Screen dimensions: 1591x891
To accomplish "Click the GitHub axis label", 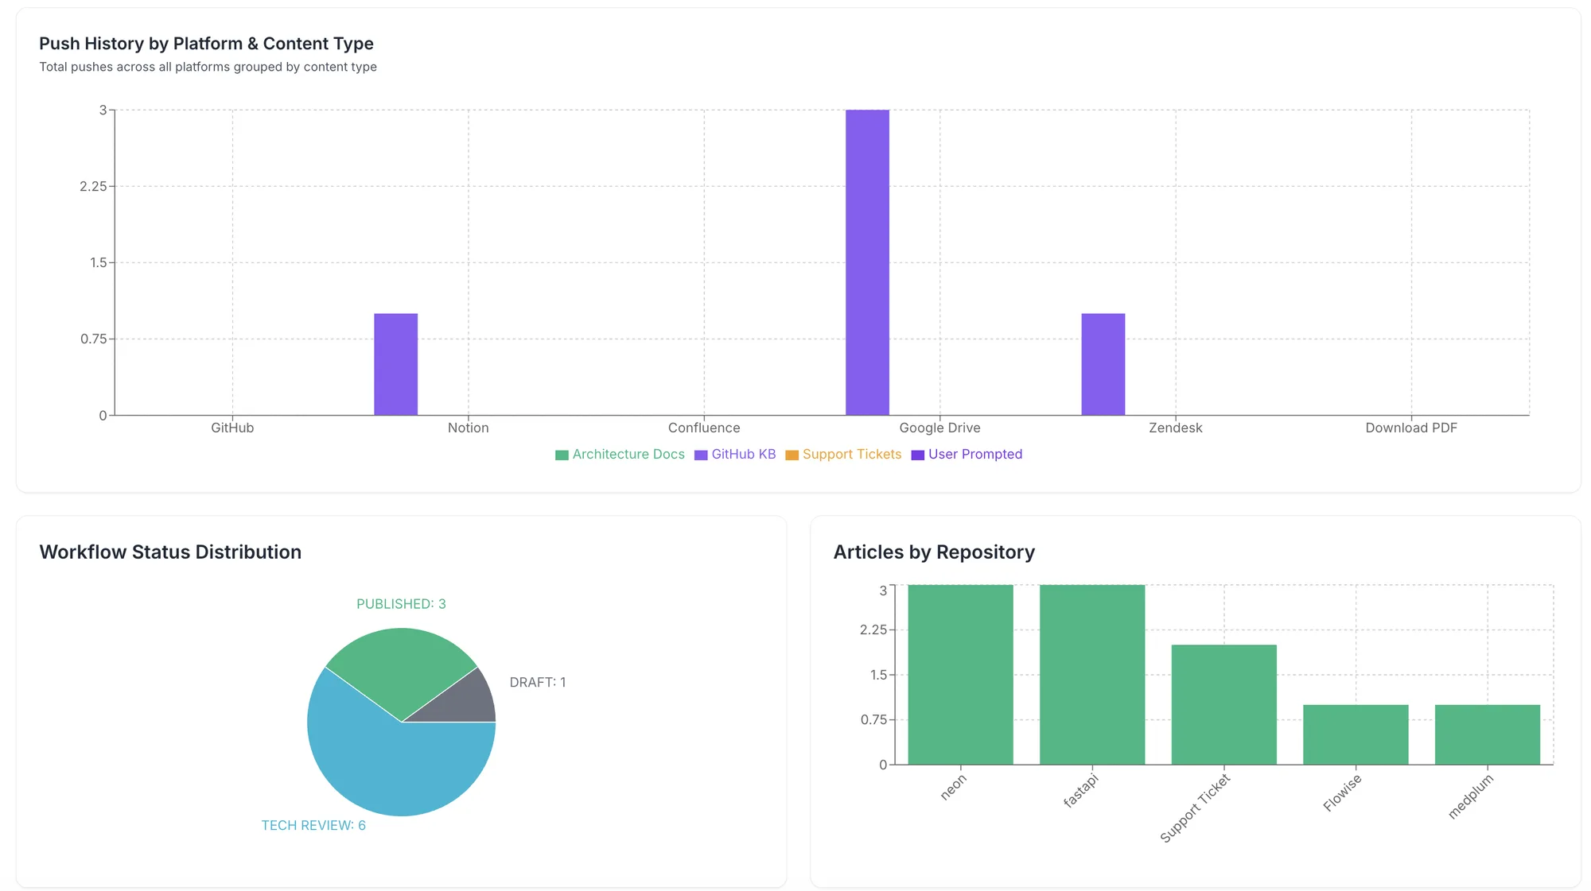I will coord(232,428).
